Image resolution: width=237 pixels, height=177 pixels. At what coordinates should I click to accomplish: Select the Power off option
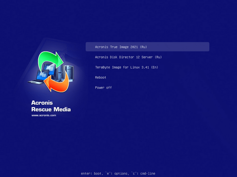[103, 88]
